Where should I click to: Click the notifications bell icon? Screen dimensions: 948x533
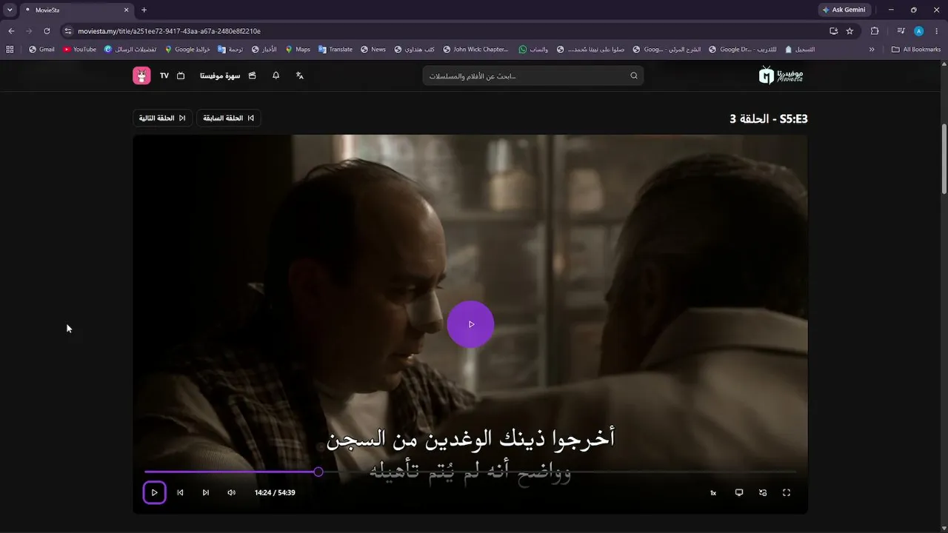(276, 76)
